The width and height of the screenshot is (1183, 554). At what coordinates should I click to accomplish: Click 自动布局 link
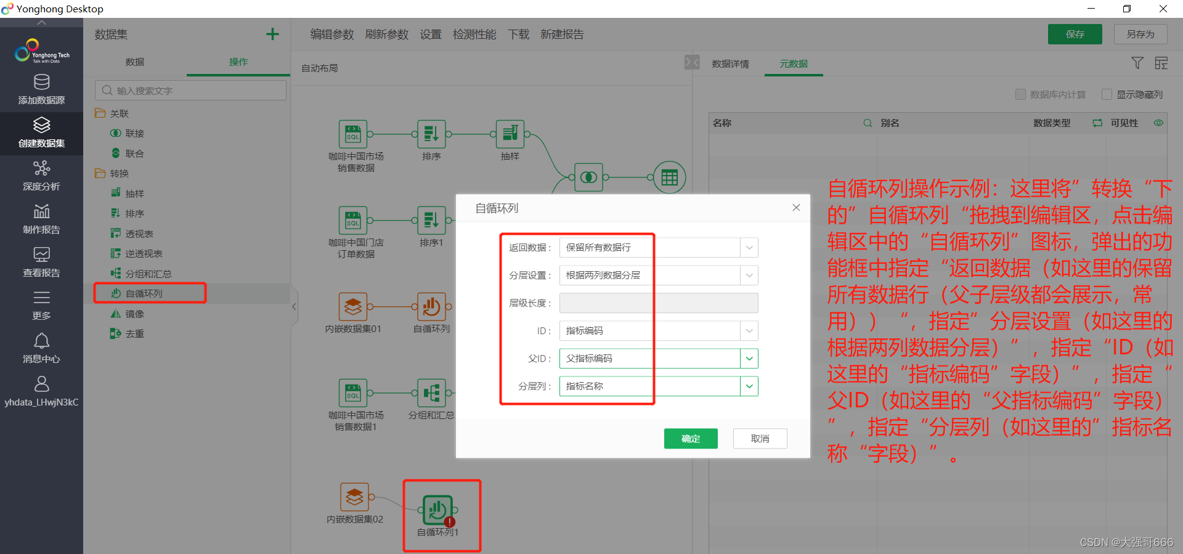point(319,68)
